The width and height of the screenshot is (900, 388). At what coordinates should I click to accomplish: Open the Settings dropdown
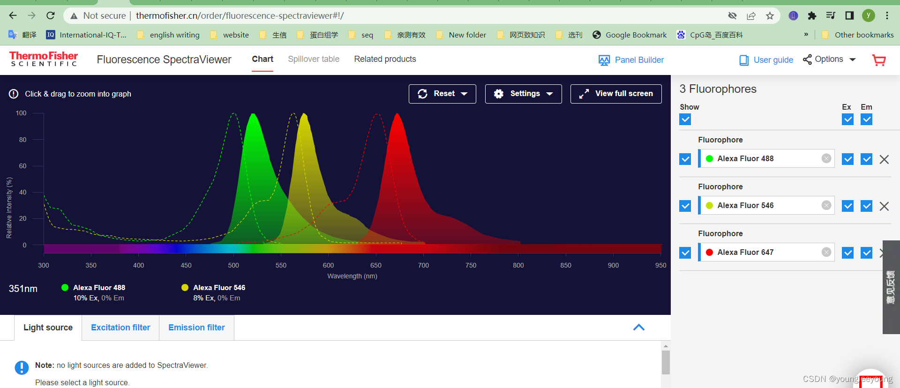524,94
